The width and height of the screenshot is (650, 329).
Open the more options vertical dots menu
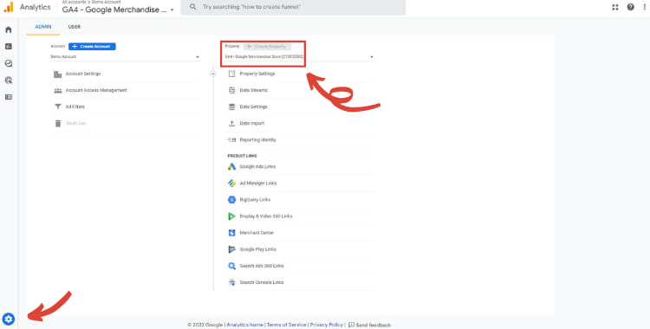click(x=645, y=7)
